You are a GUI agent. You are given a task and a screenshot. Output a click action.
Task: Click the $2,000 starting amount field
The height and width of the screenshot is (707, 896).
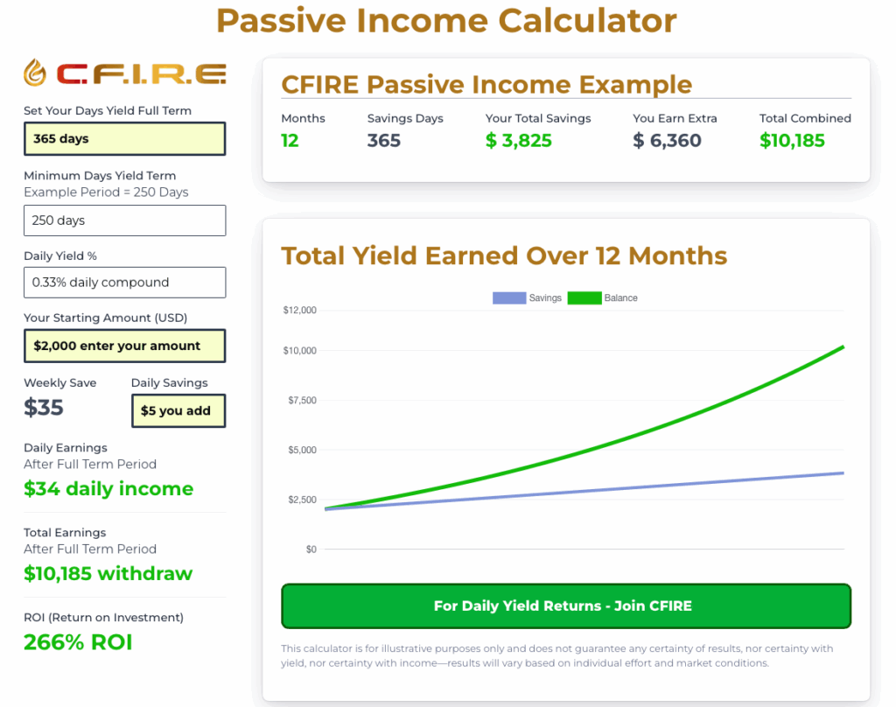pyautogui.click(x=124, y=346)
